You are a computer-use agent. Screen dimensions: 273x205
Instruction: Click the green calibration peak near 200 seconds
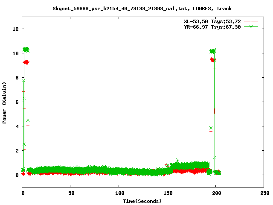click(212, 51)
